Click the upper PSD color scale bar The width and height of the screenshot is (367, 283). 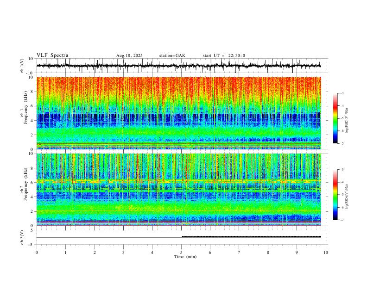point(335,118)
